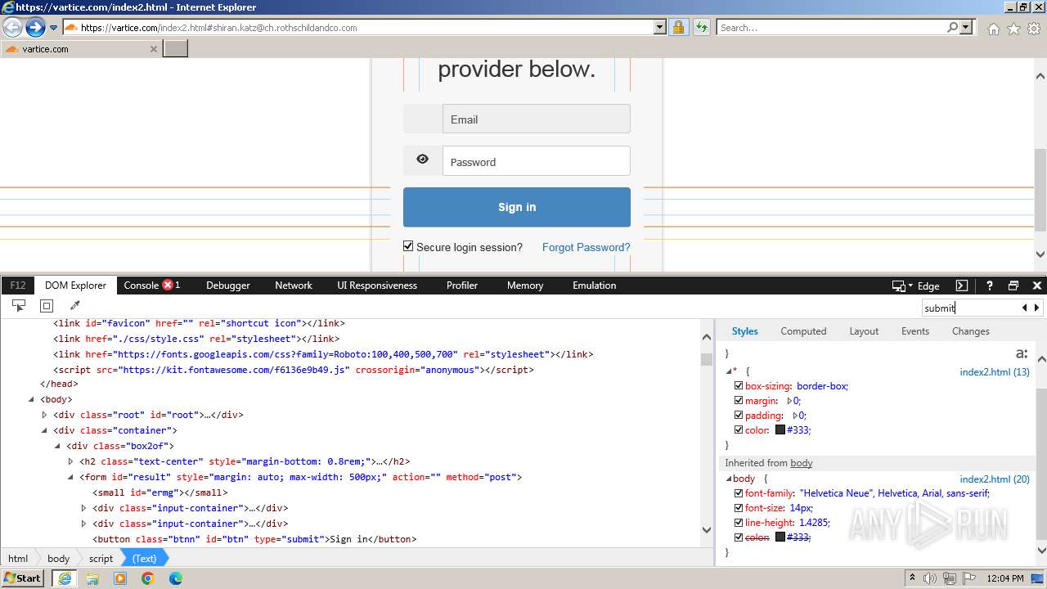Switch to the Console tab
Viewport: 1047px width, 589px height.
(x=152, y=286)
